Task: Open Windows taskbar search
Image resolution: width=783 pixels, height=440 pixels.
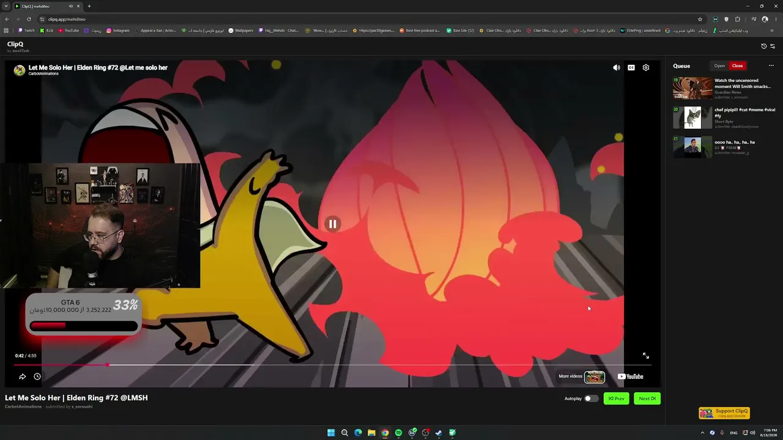Action: (x=344, y=433)
